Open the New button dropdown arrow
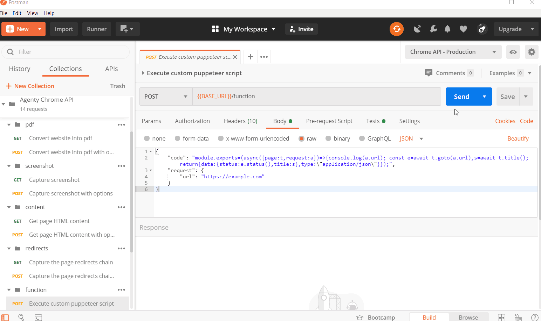Screen dimensions: 541x321 pyautogui.click(x=40, y=29)
